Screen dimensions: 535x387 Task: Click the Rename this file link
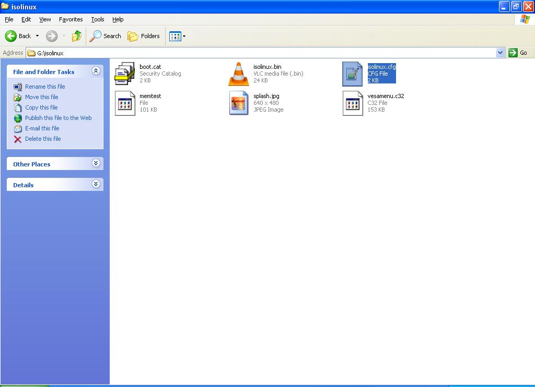tap(45, 87)
